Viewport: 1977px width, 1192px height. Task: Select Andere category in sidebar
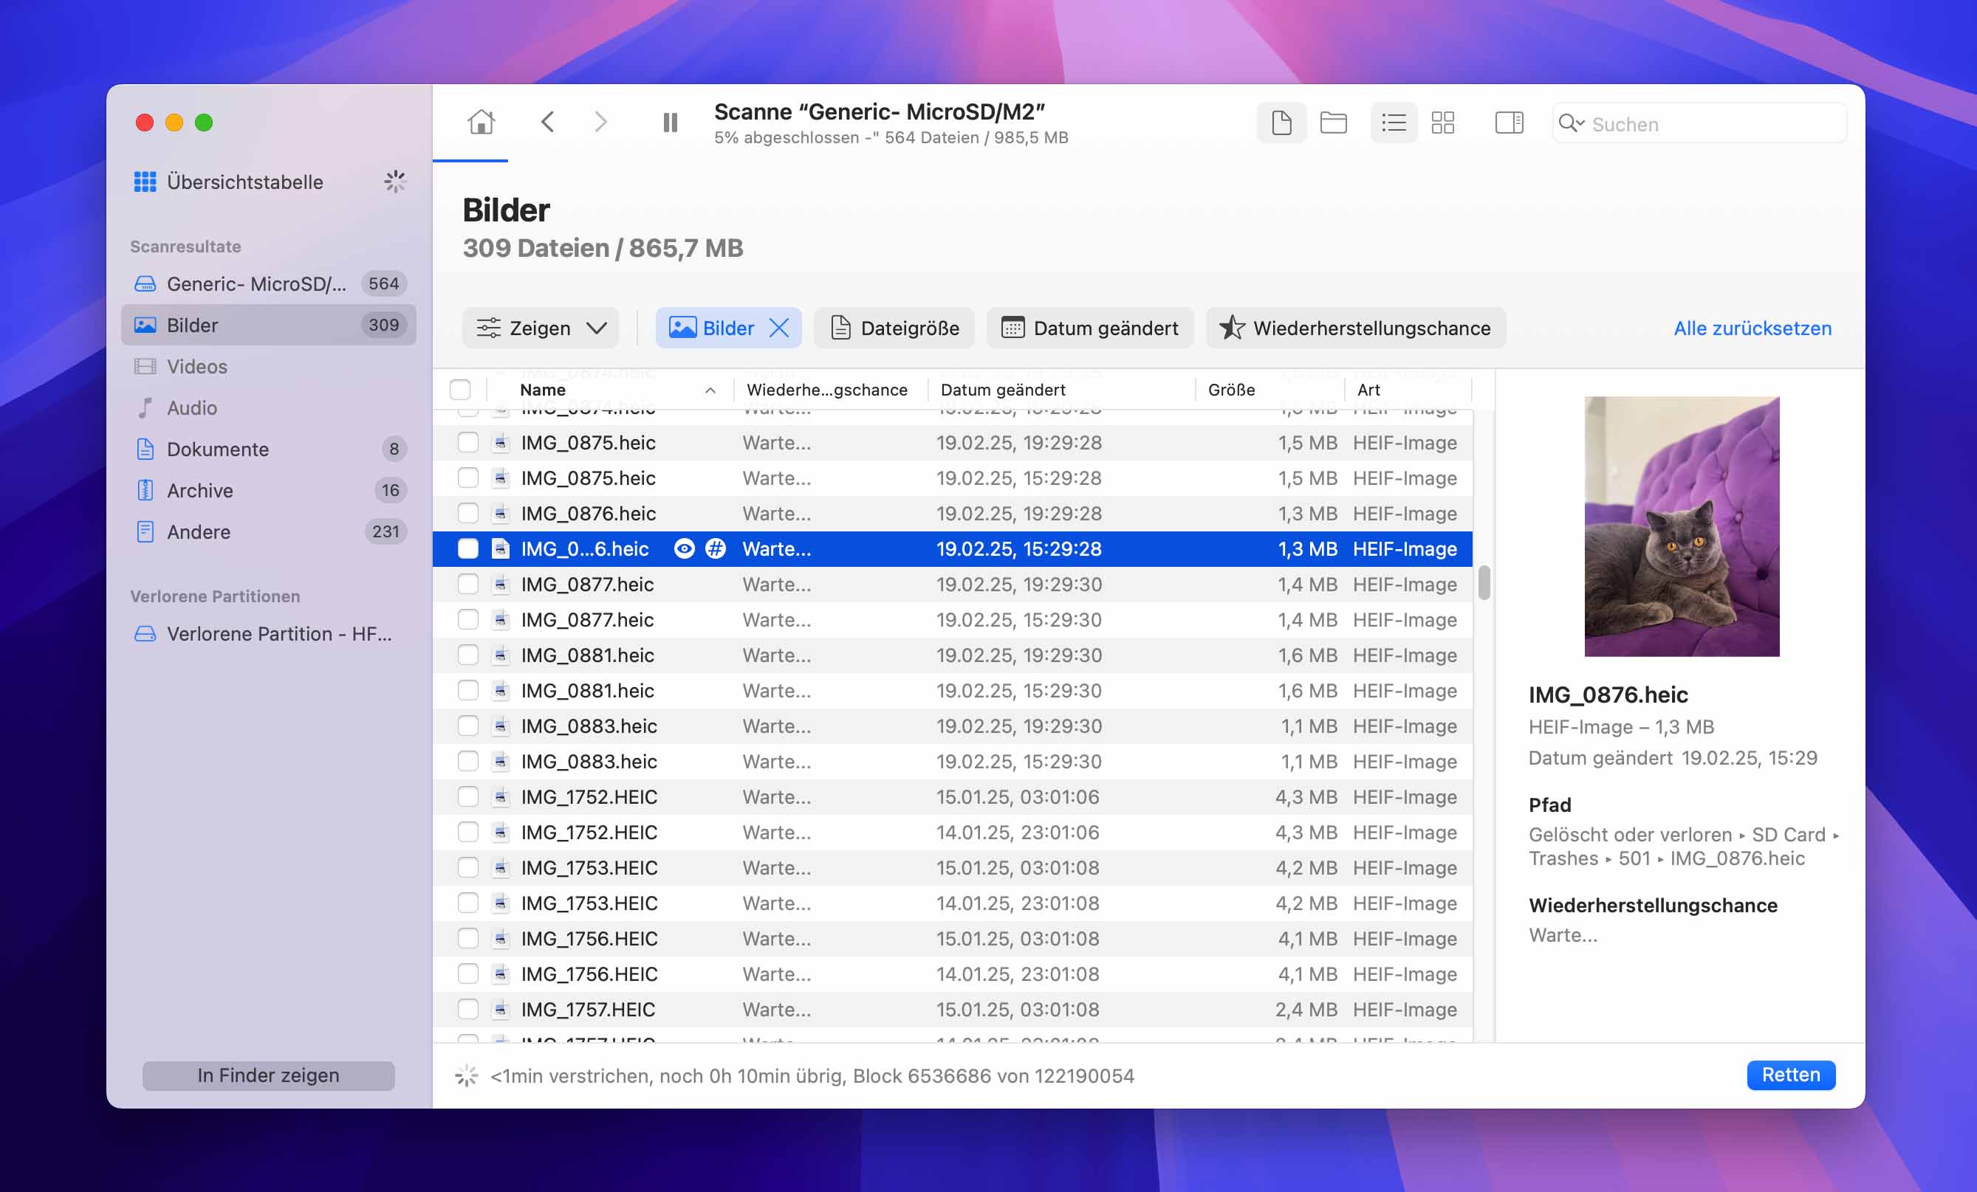[x=269, y=532]
